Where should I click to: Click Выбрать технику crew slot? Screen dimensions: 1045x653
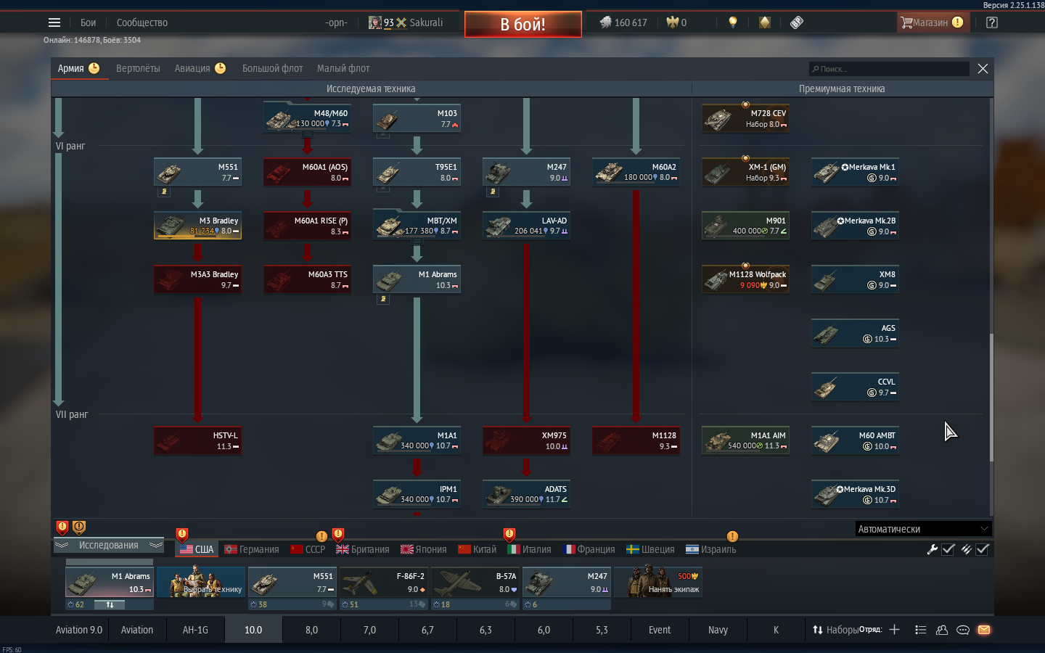201,582
